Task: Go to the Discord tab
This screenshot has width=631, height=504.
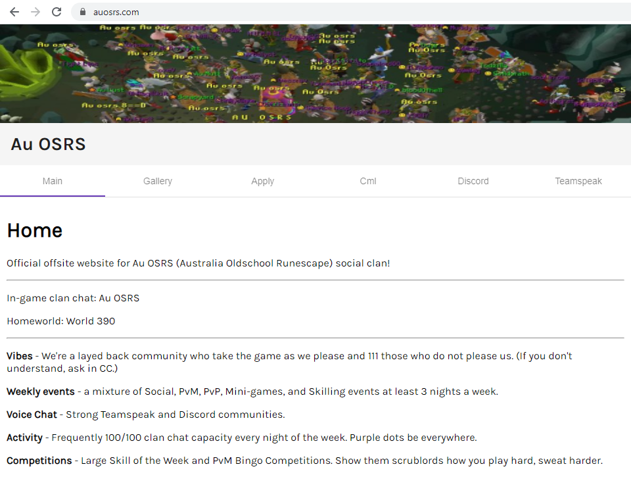Action: tap(473, 182)
